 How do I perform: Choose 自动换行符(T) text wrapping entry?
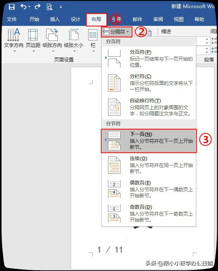point(149,107)
